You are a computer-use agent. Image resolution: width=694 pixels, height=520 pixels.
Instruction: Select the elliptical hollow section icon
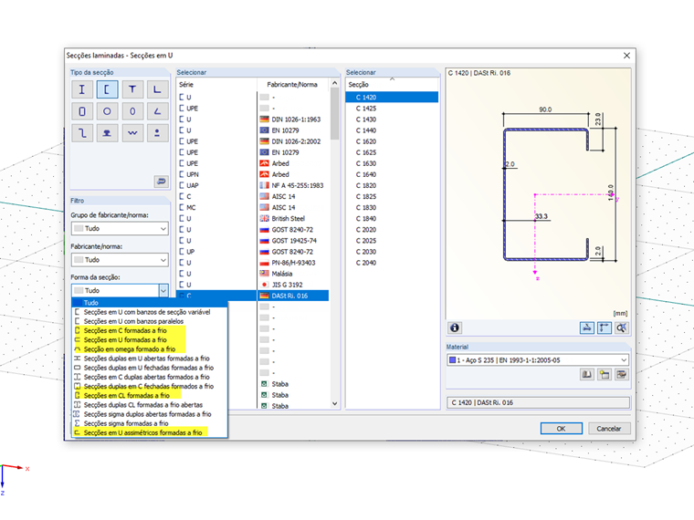coord(132,111)
